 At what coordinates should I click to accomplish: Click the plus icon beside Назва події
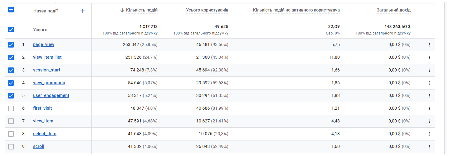(83, 11)
